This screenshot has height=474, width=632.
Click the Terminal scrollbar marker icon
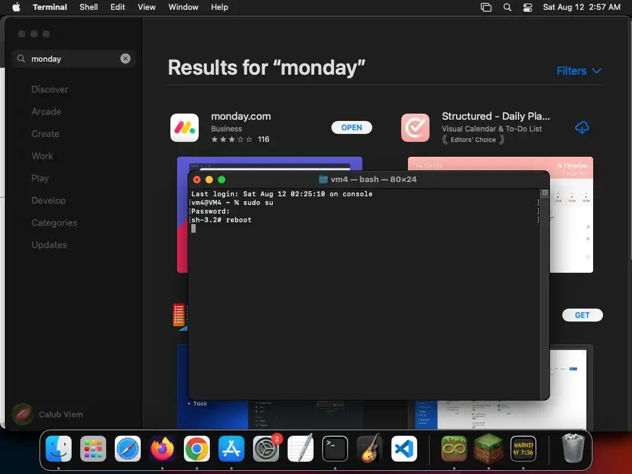tap(545, 193)
